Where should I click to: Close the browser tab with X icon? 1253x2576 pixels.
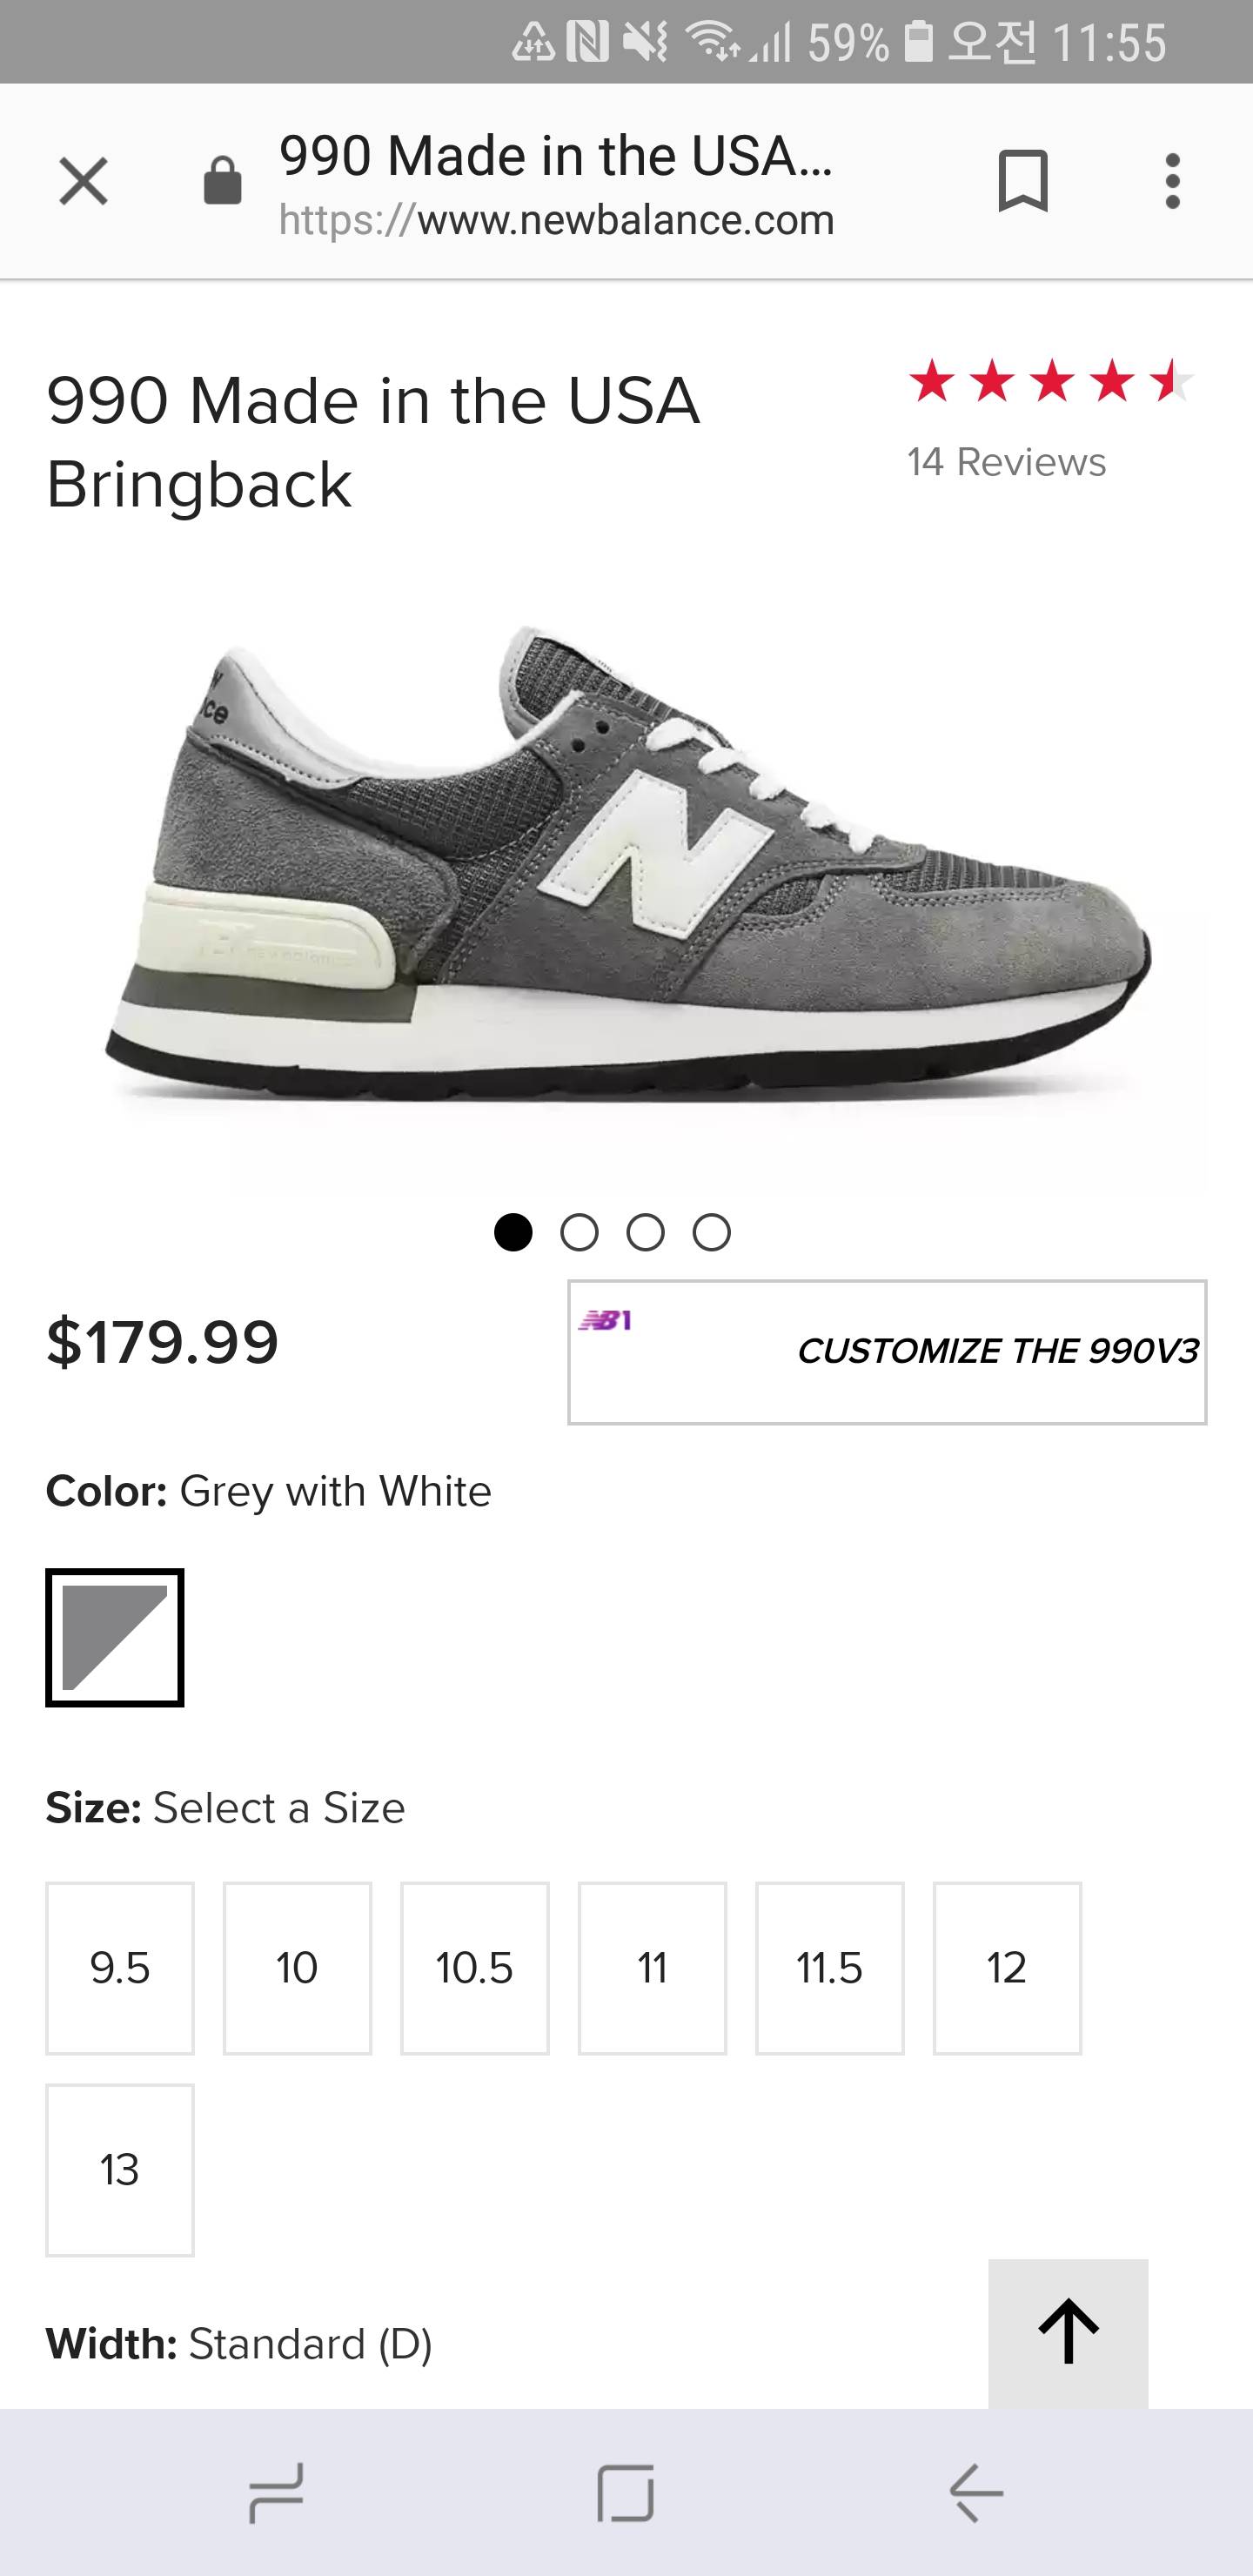pos(83,182)
